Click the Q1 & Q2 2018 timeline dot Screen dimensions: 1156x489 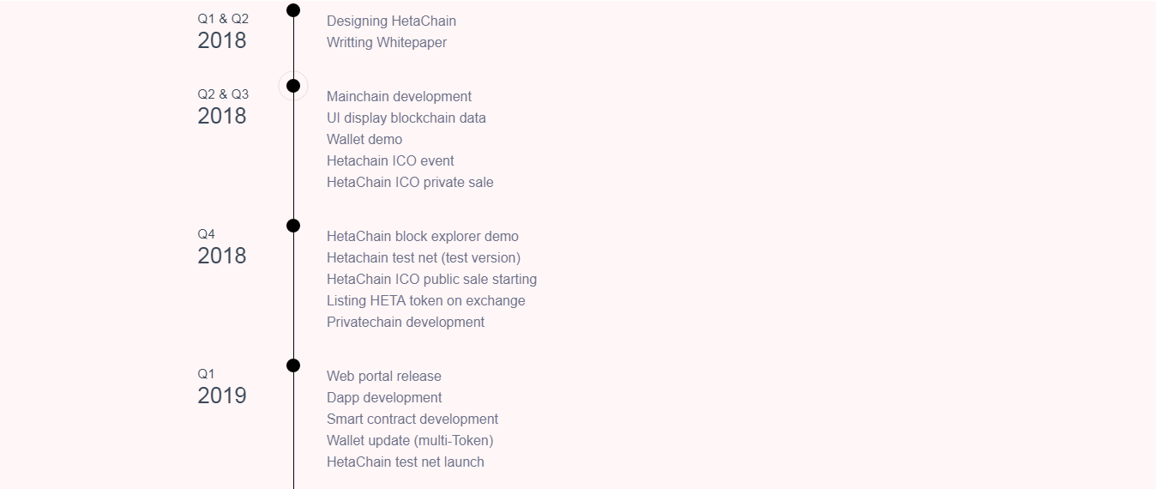293,10
